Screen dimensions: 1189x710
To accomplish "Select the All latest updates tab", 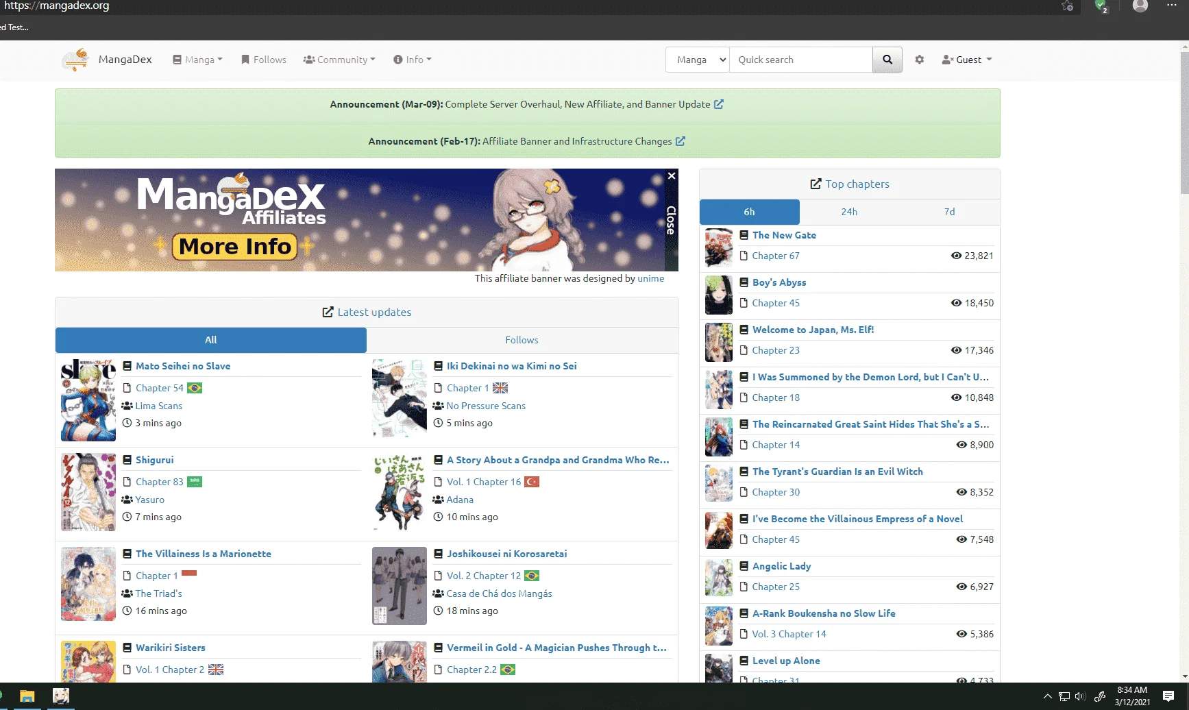I will pyautogui.click(x=211, y=340).
